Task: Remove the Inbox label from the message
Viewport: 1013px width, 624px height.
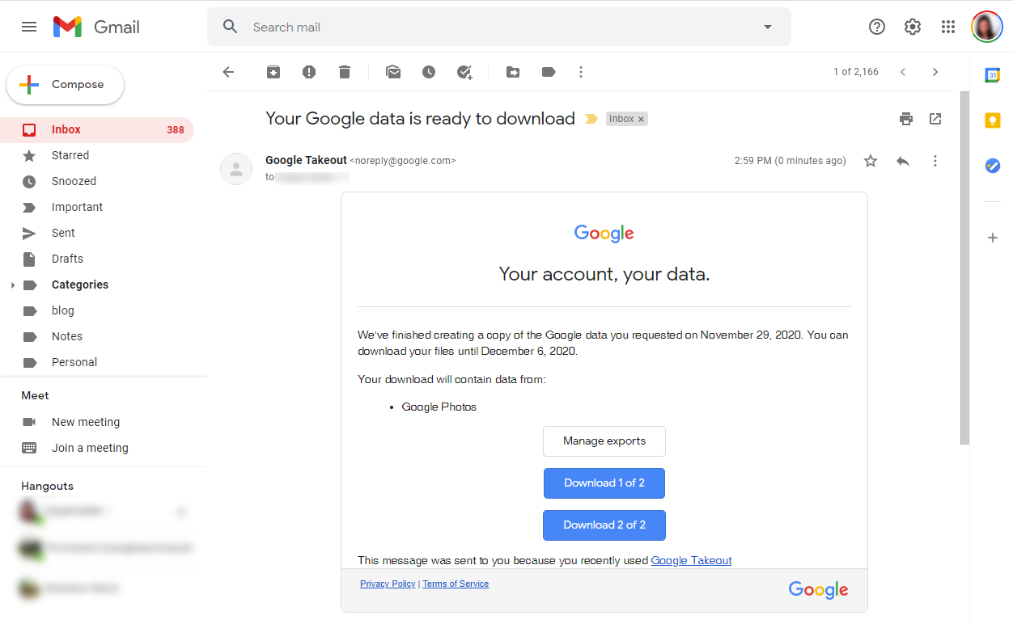Action: click(641, 119)
